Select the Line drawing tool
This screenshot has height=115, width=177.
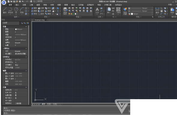click(x=4, y=10)
